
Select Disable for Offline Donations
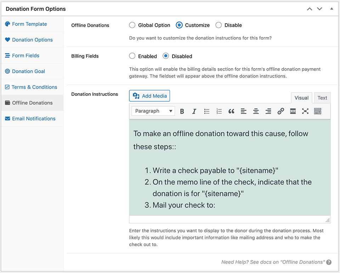point(219,25)
